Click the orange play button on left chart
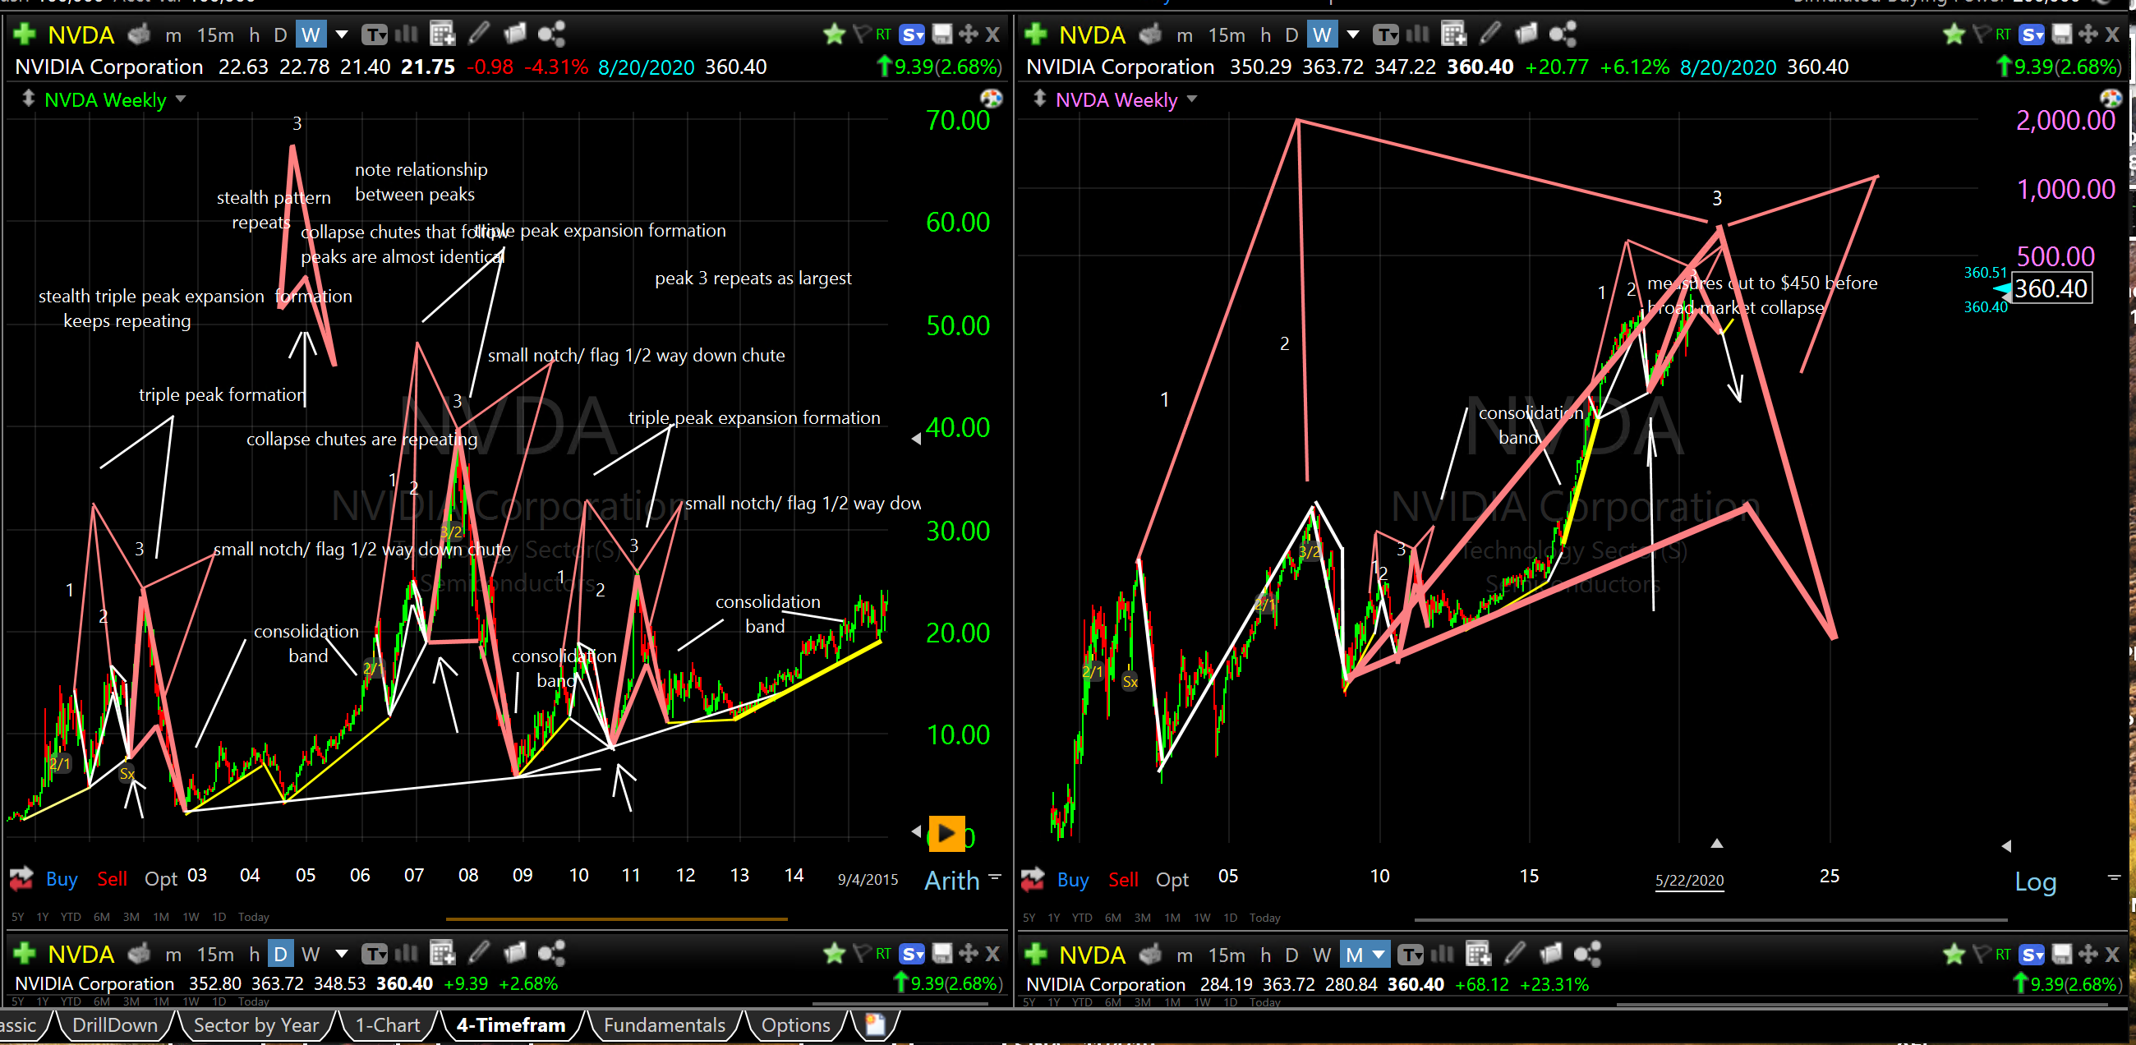The width and height of the screenshot is (2136, 1045). [x=946, y=833]
